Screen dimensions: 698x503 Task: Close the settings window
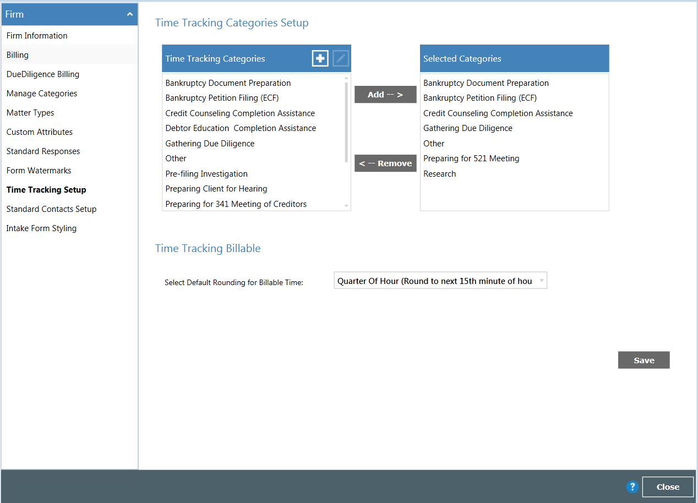[x=668, y=487]
